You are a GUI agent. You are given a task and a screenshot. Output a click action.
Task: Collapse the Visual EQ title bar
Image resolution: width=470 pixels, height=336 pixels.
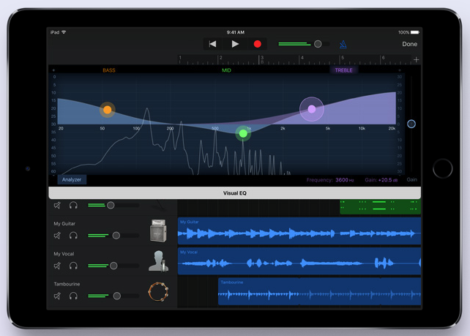234,193
